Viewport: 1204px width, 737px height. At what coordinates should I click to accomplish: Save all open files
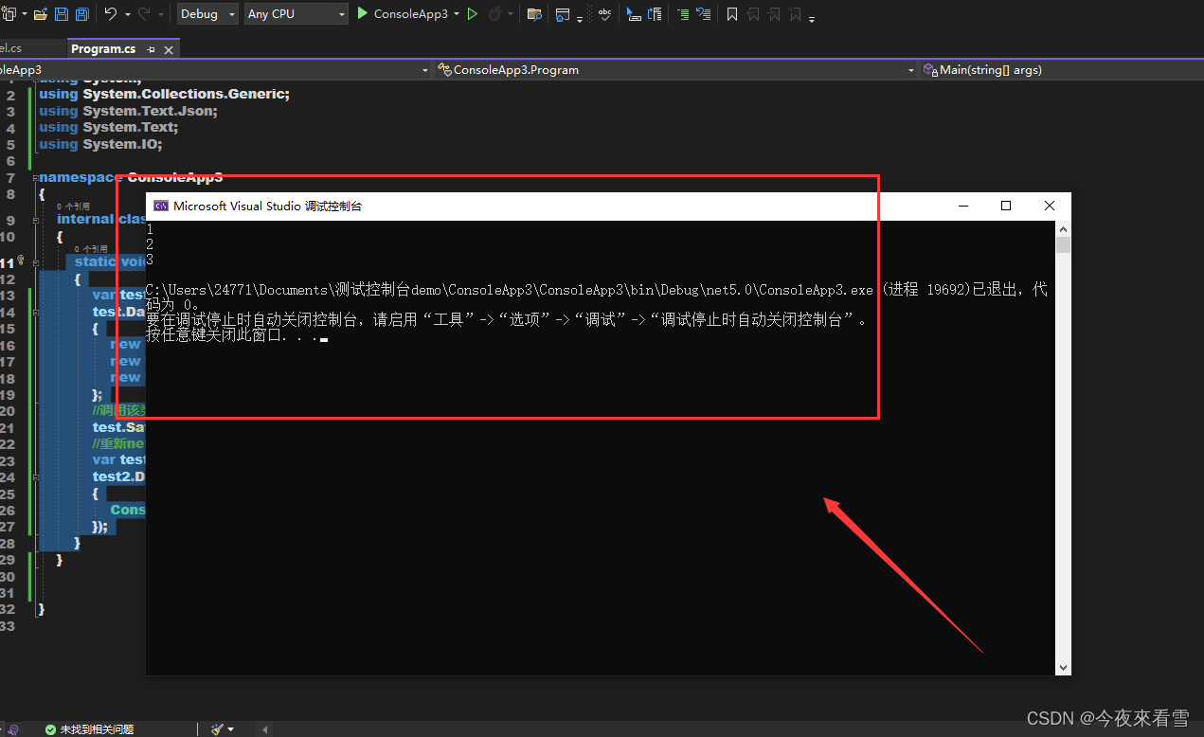coord(84,13)
